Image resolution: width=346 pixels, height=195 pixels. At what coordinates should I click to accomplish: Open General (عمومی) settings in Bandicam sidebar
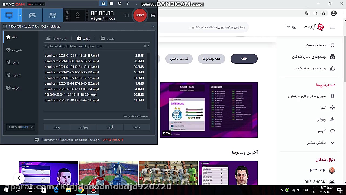[14, 50]
